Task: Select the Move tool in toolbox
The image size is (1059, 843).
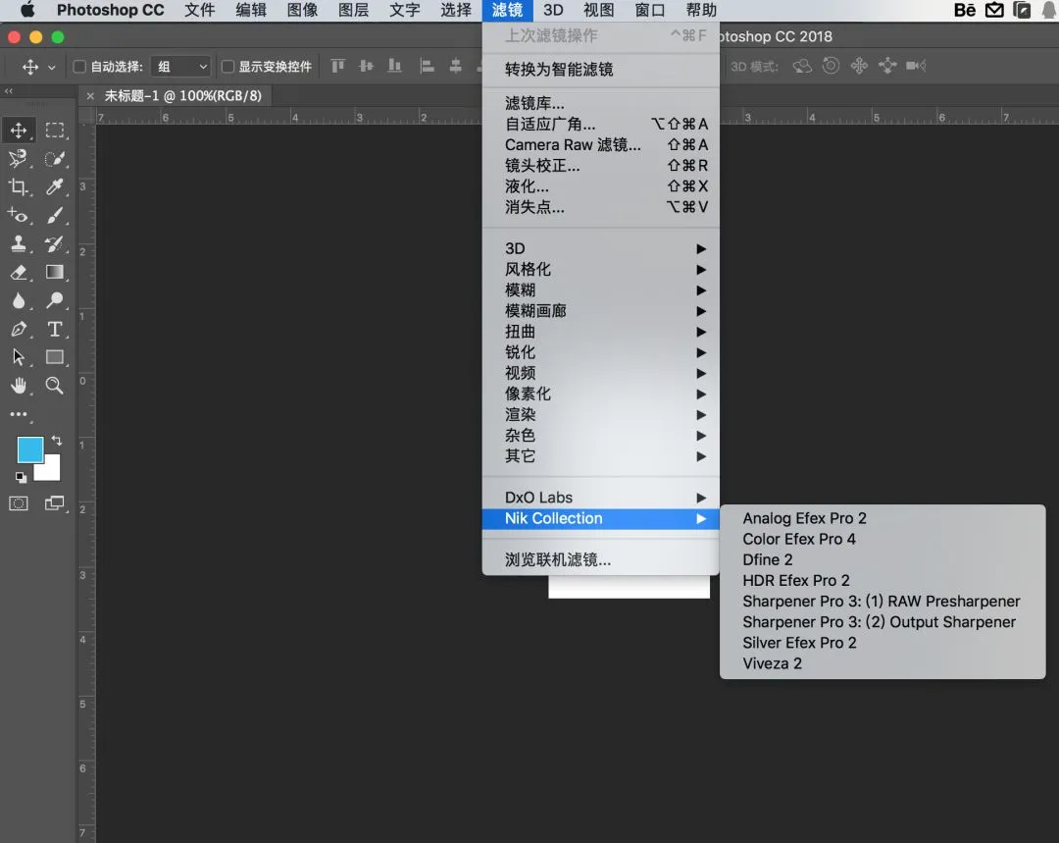Action: pos(19,130)
